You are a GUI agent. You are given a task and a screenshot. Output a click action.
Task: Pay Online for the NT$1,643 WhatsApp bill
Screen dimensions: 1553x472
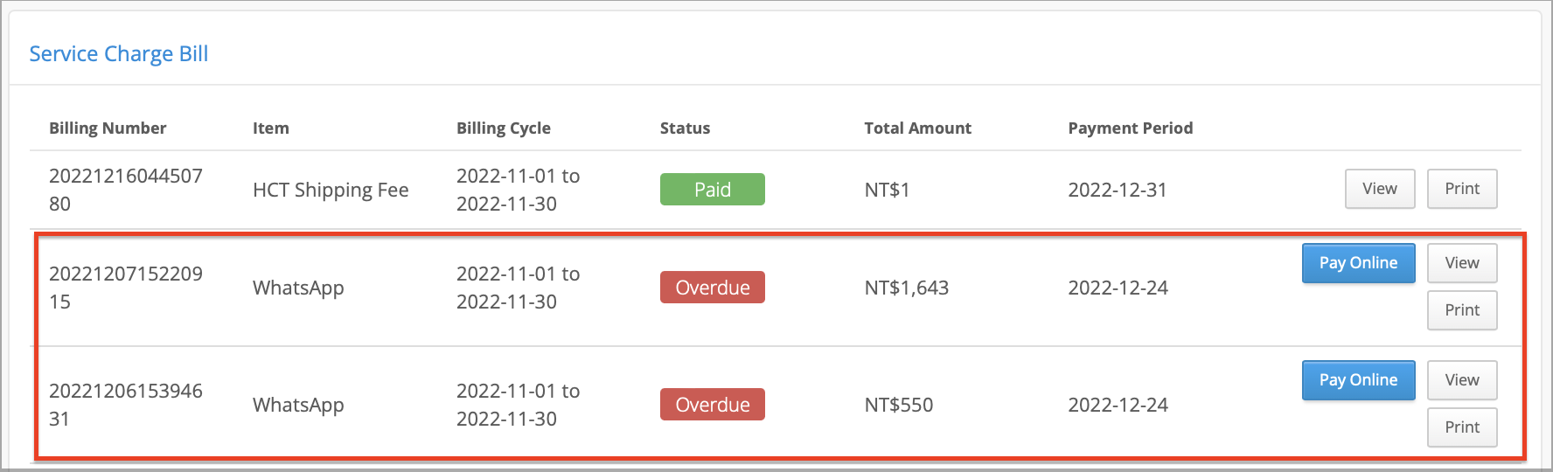coord(1358,263)
